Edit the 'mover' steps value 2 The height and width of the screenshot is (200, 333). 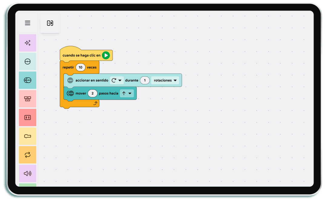(x=92, y=93)
